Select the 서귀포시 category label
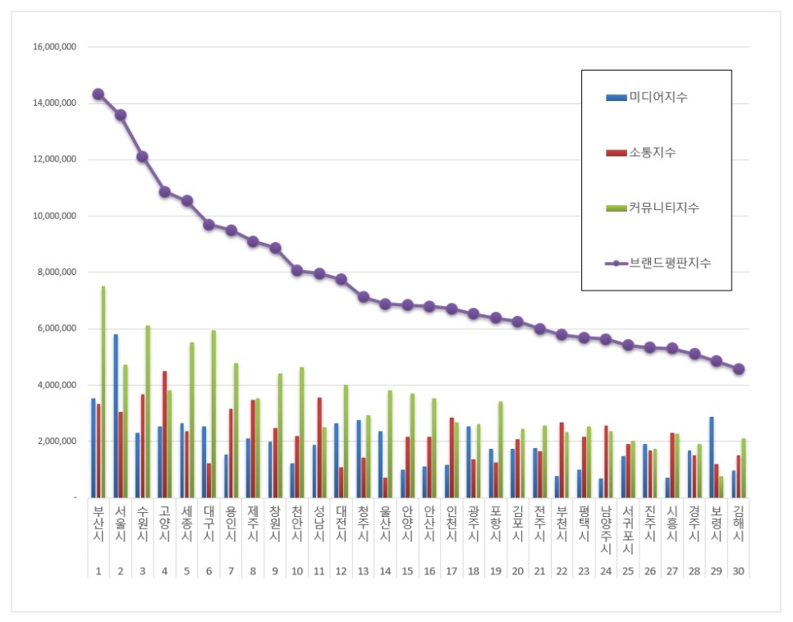The height and width of the screenshot is (622, 793). pyautogui.click(x=628, y=529)
